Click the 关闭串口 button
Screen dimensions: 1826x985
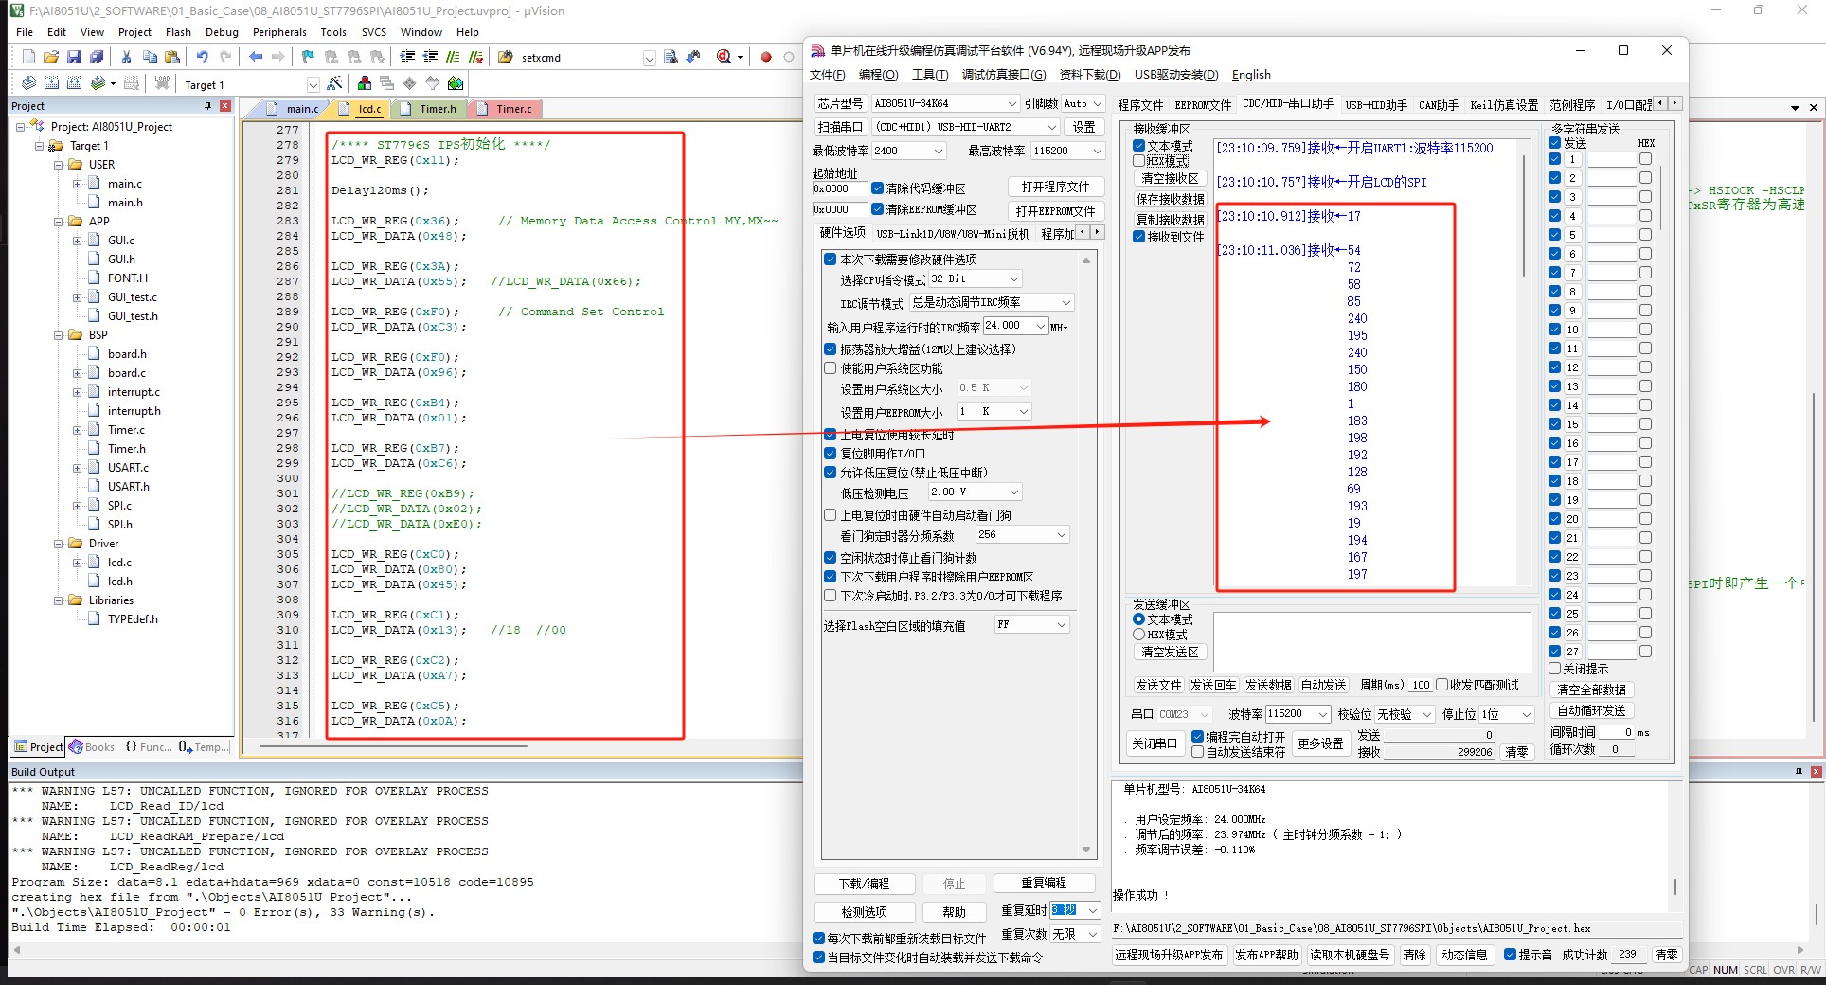1154,743
